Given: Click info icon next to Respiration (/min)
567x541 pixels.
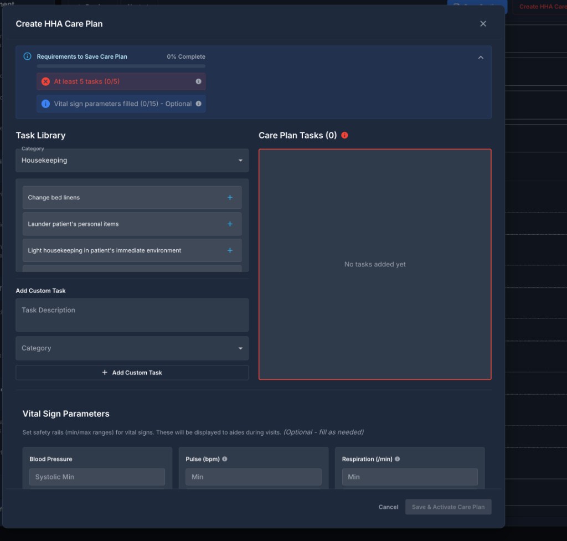Looking at the screenshot, I should click(x=398, y=459).
